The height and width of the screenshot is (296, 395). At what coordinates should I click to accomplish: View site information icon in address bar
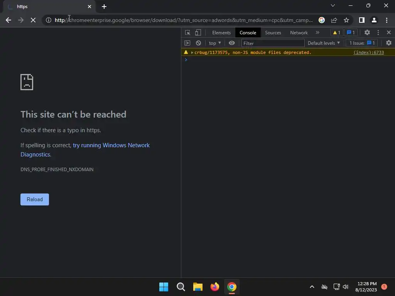(48, 20)
